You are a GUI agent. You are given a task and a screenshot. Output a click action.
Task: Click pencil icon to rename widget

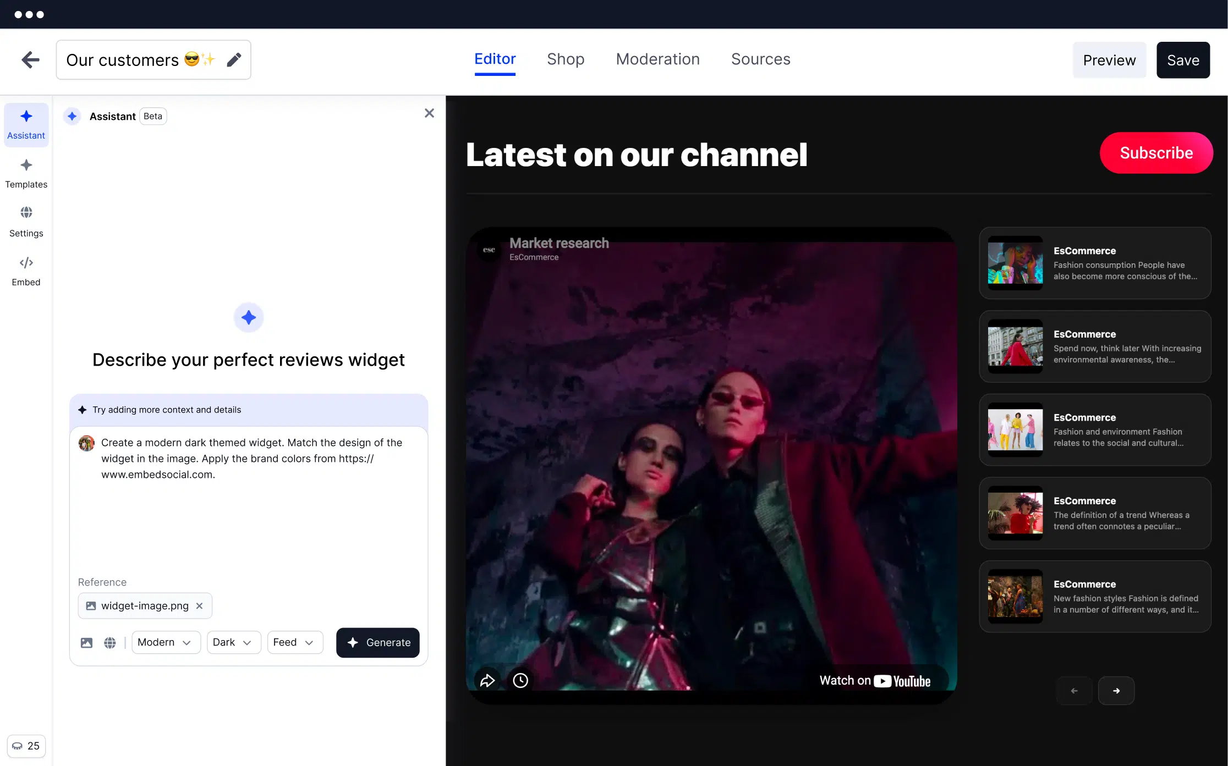click(234, 60)
